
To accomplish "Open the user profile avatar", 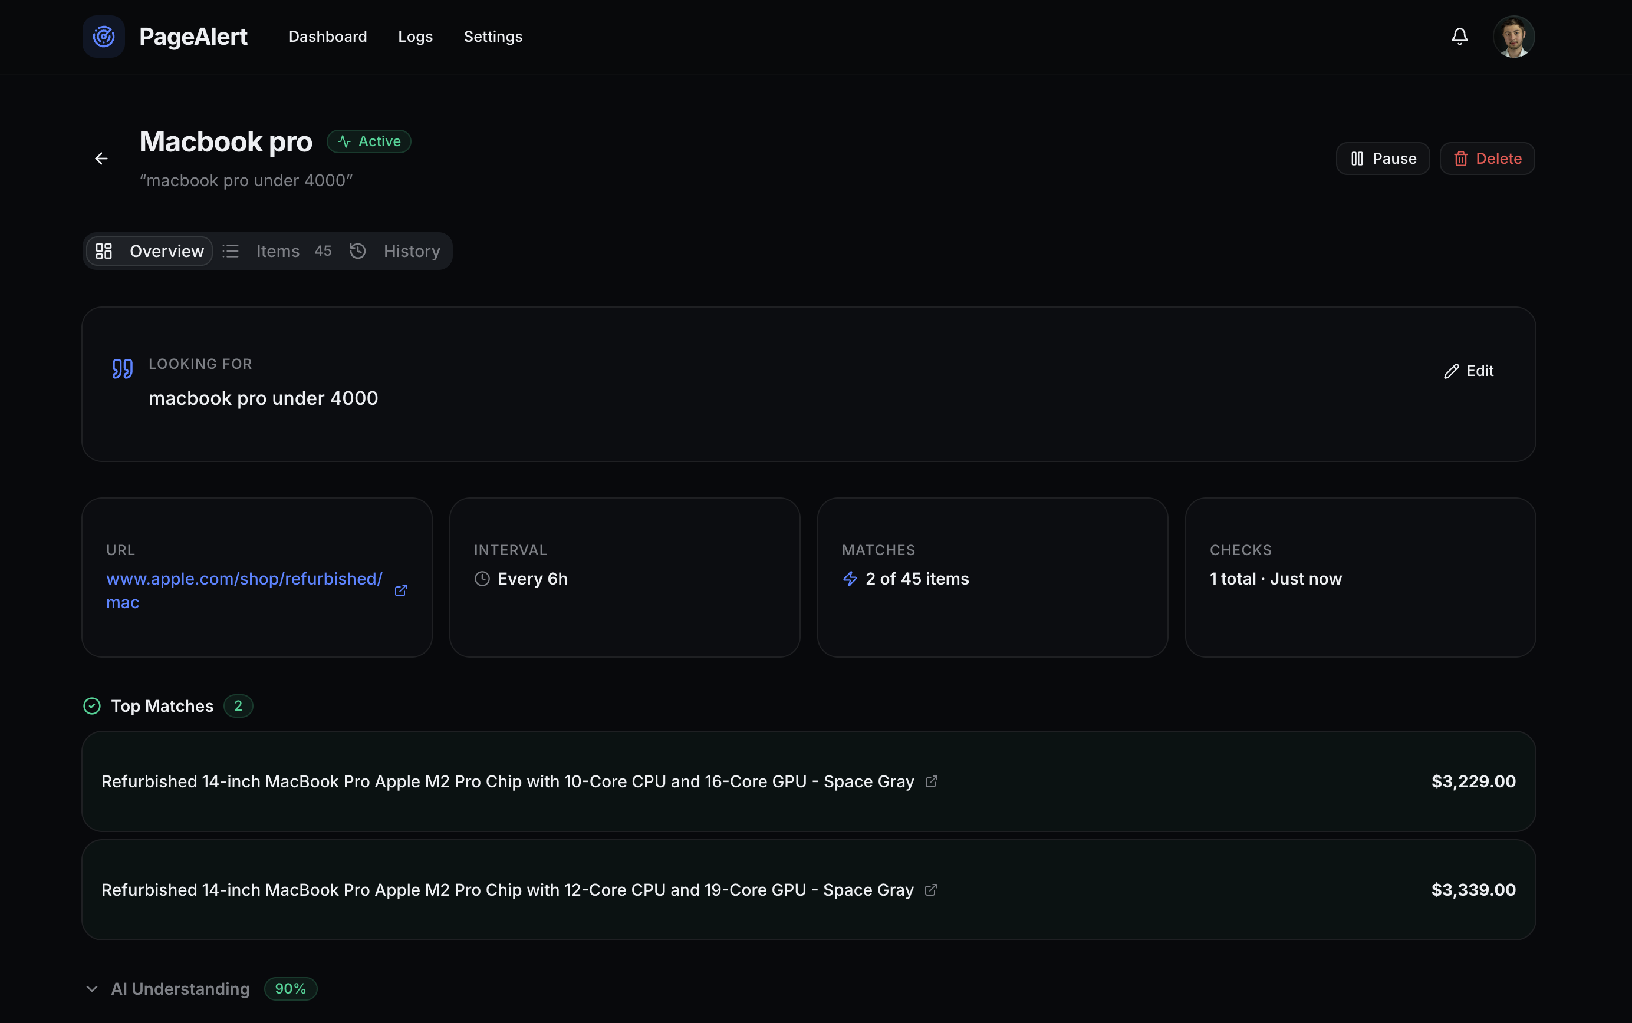I will pyautogui.click(x=1513, y=37).
